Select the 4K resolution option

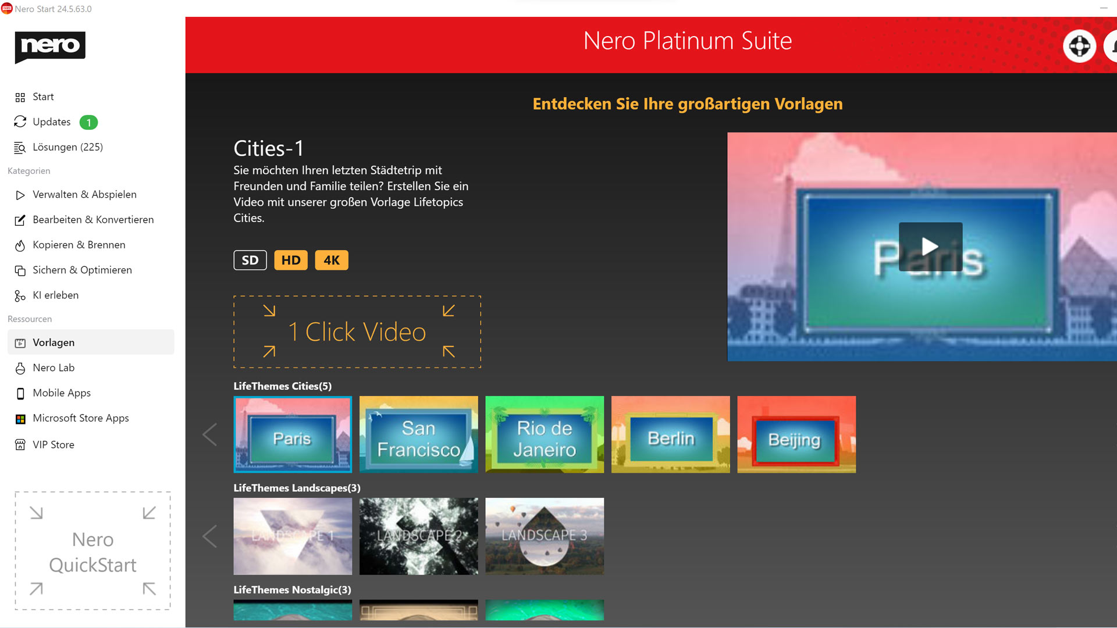pos(332,260)
